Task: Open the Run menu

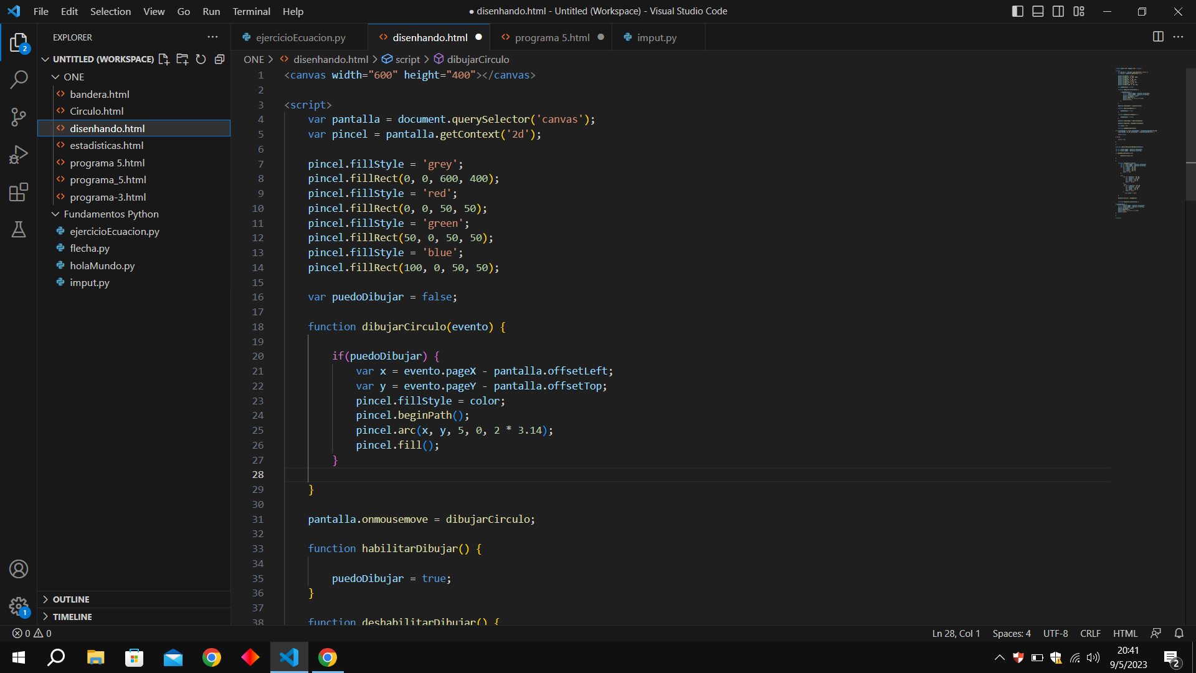Action: pyautogui.click(x=211, y=11)
